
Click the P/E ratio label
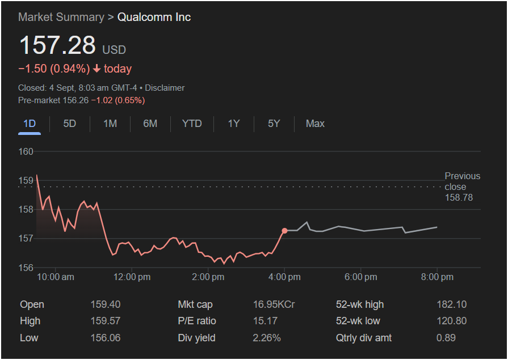pos(197,321)
